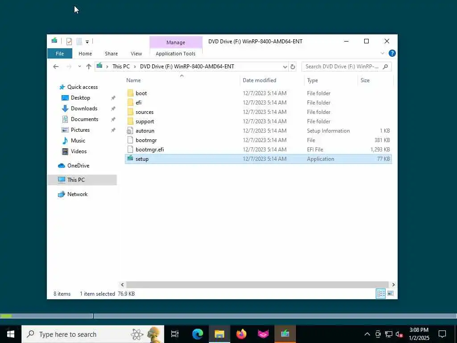Switch to Details view layout icon
This screenshot has width=457, height=343.
click(x=381, y=293)
